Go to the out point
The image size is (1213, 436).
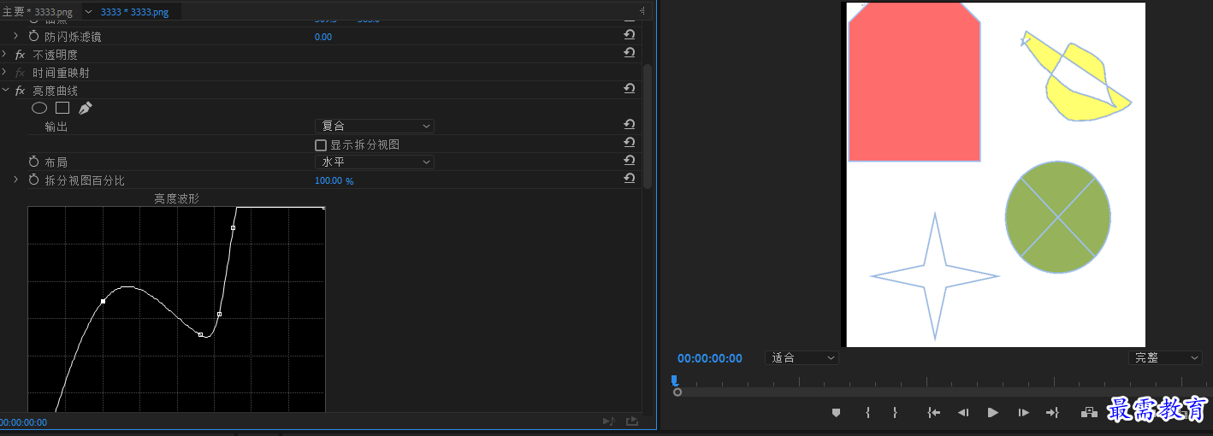tap(1053, 412)
